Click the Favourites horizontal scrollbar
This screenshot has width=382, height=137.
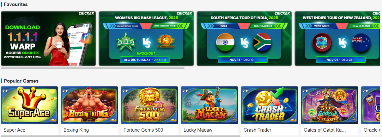(x=93, y=68)
